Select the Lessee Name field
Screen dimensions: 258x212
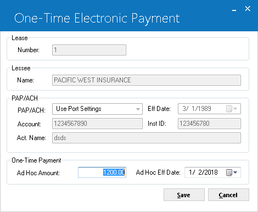tap(147, 80)
